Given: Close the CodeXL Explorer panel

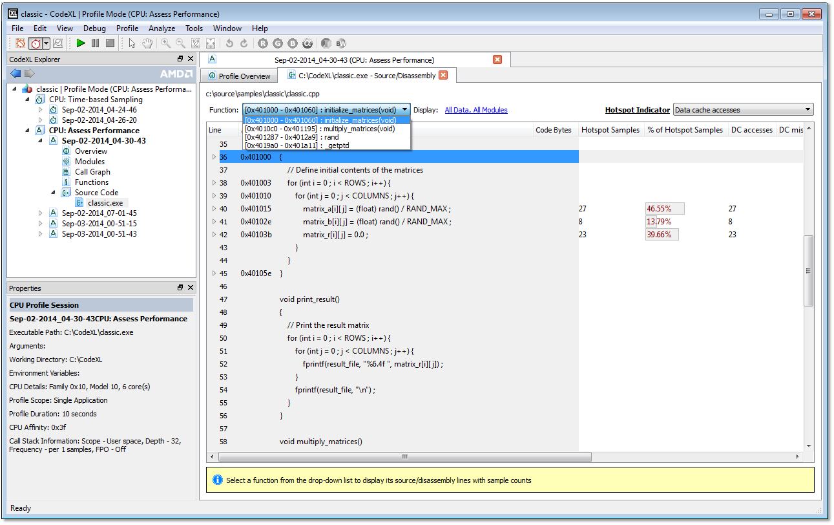Looking at the screenshot, I should tap(190, 59).
